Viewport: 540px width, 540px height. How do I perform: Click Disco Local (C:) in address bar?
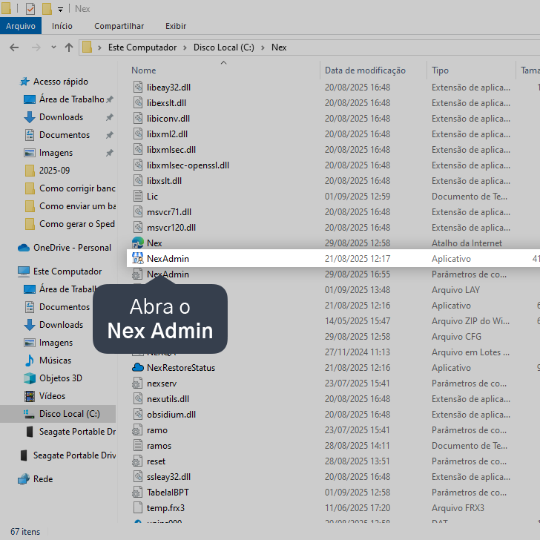(x=223, y=47)
